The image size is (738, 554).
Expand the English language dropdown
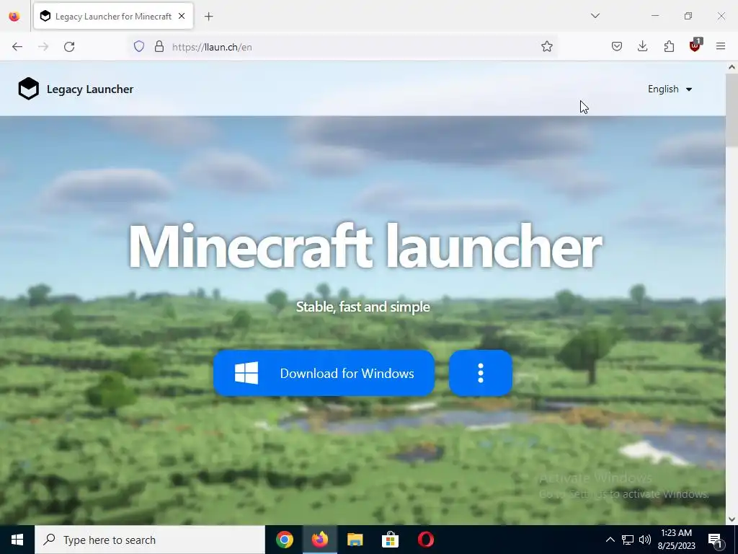670,89
